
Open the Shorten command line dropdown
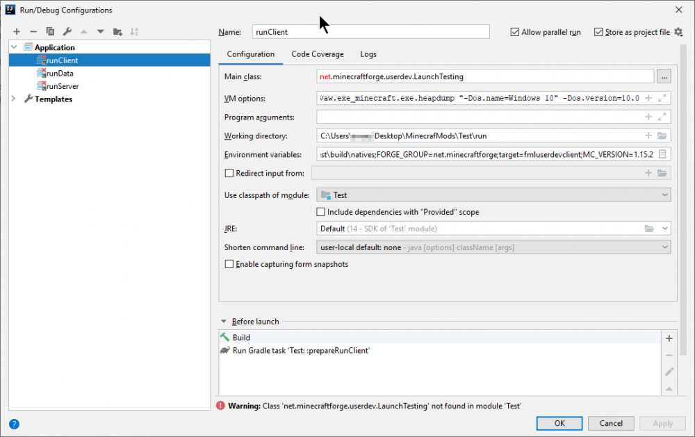pos(493,247)
